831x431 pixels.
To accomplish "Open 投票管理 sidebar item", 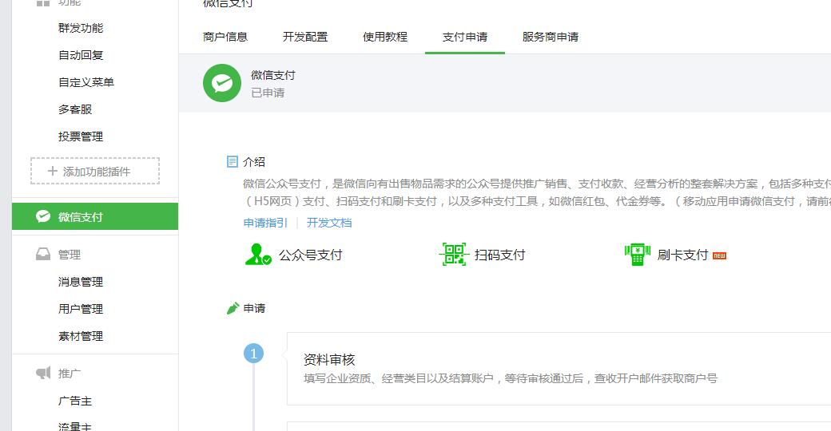I will coord(81,136).
